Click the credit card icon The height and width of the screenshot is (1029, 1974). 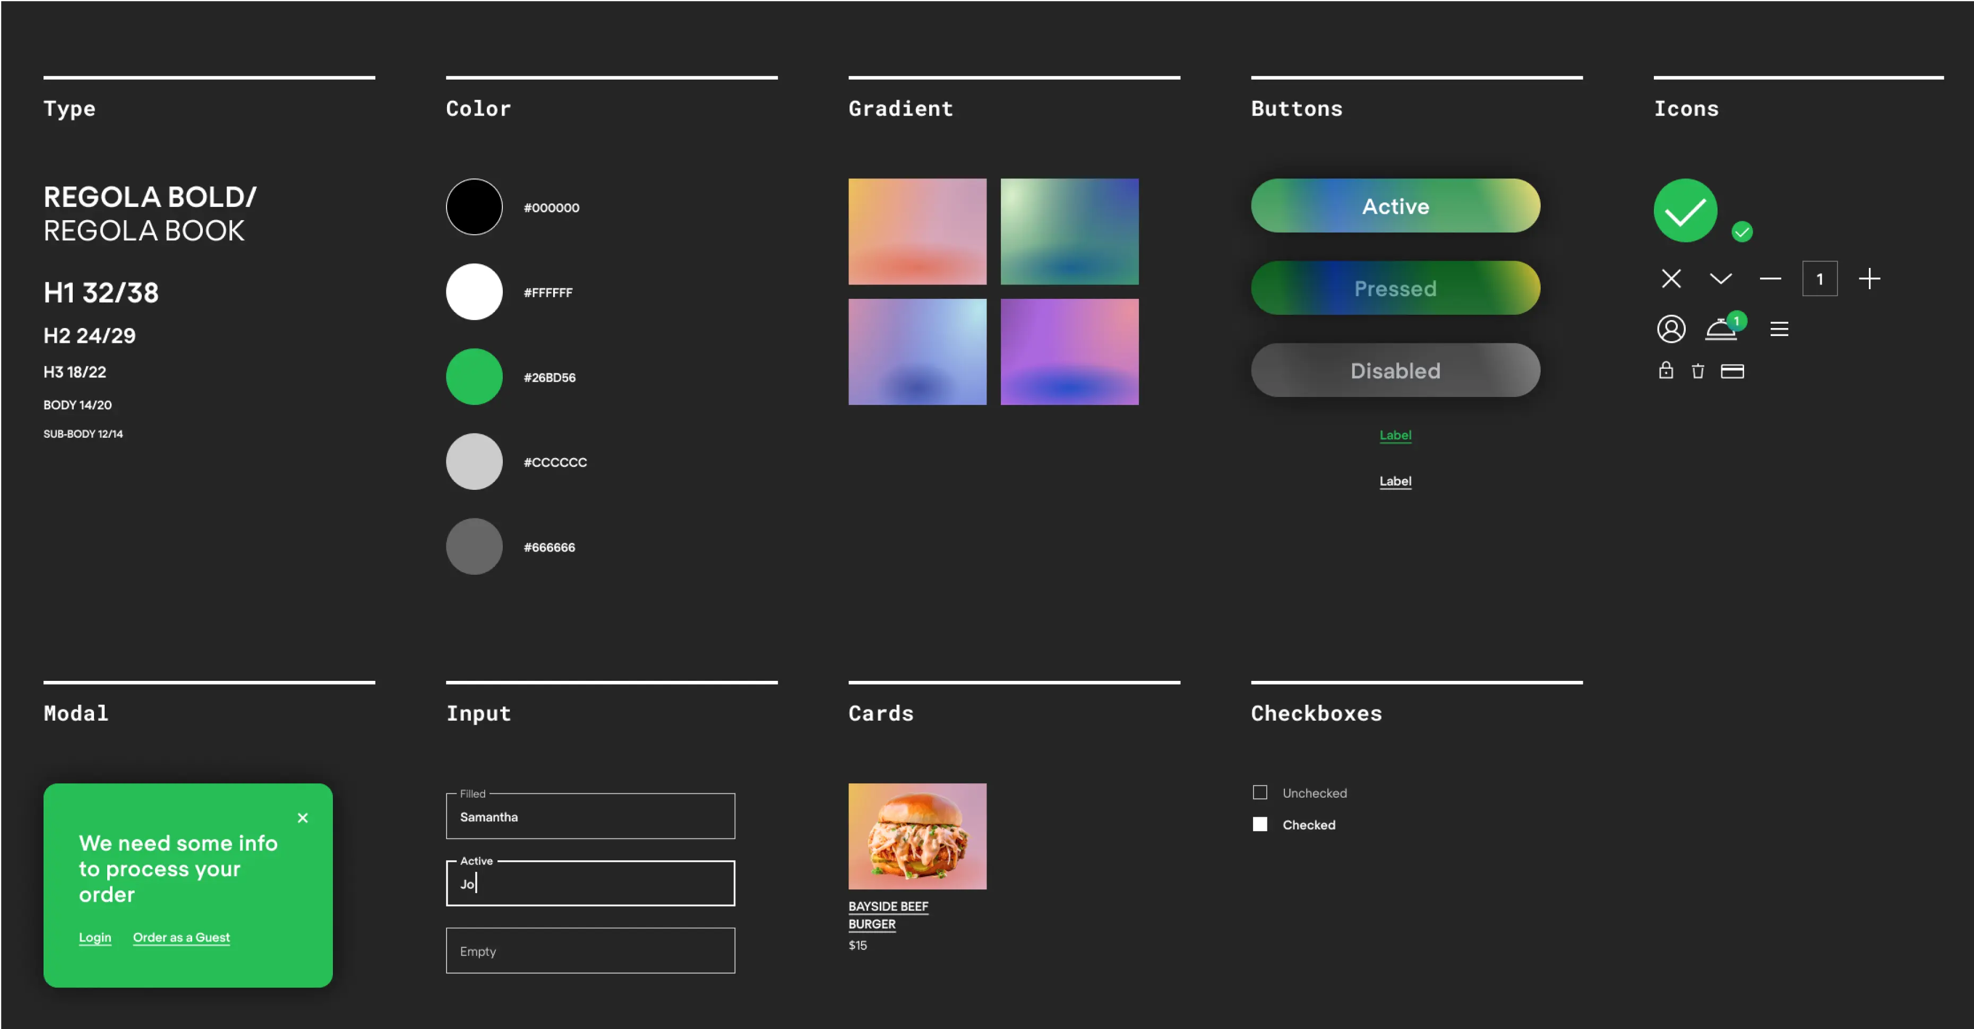click(x=1732, y=371)
